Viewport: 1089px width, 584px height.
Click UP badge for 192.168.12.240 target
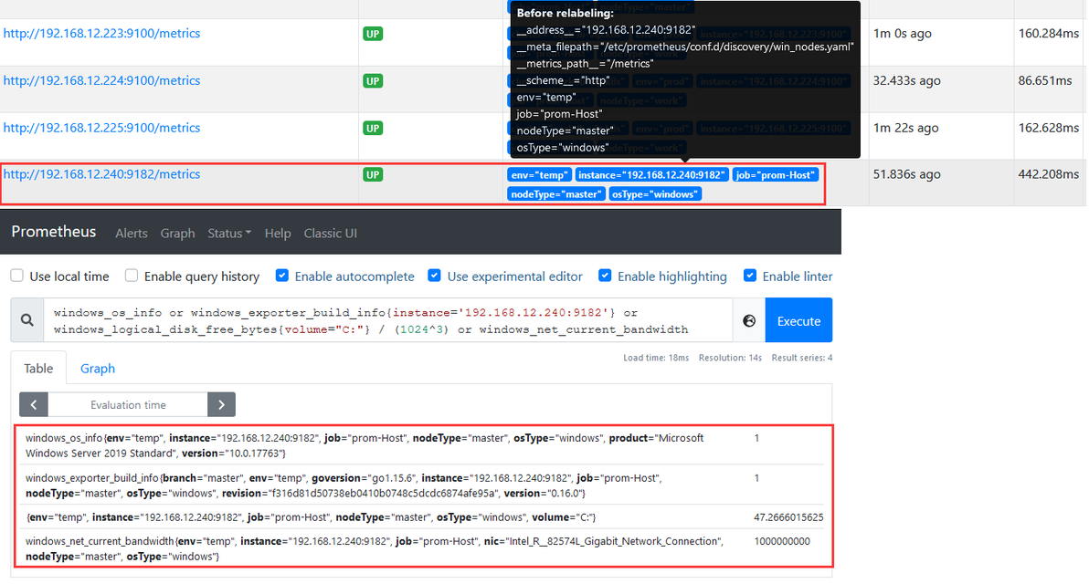373,174
